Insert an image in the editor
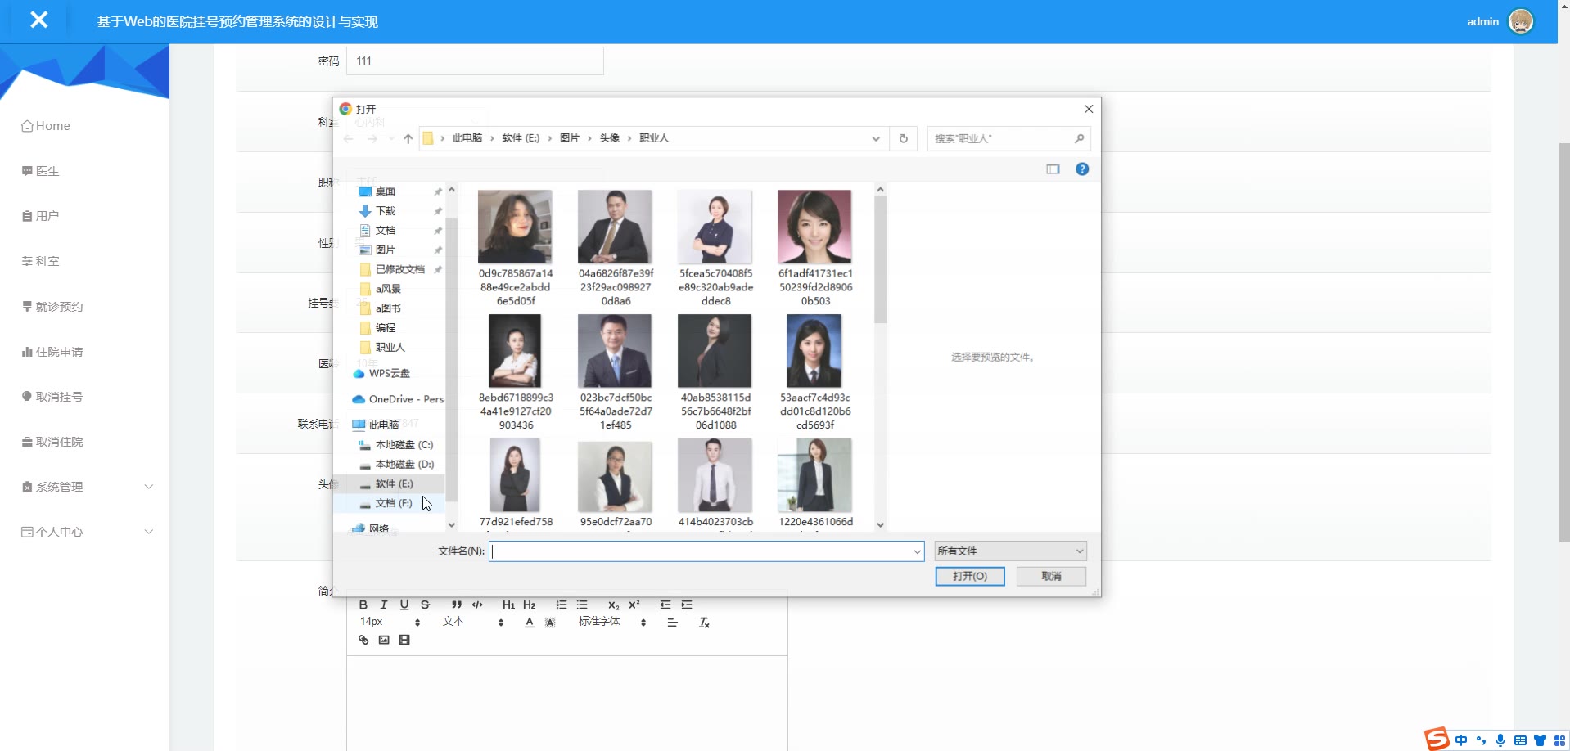 pos(384,640)
